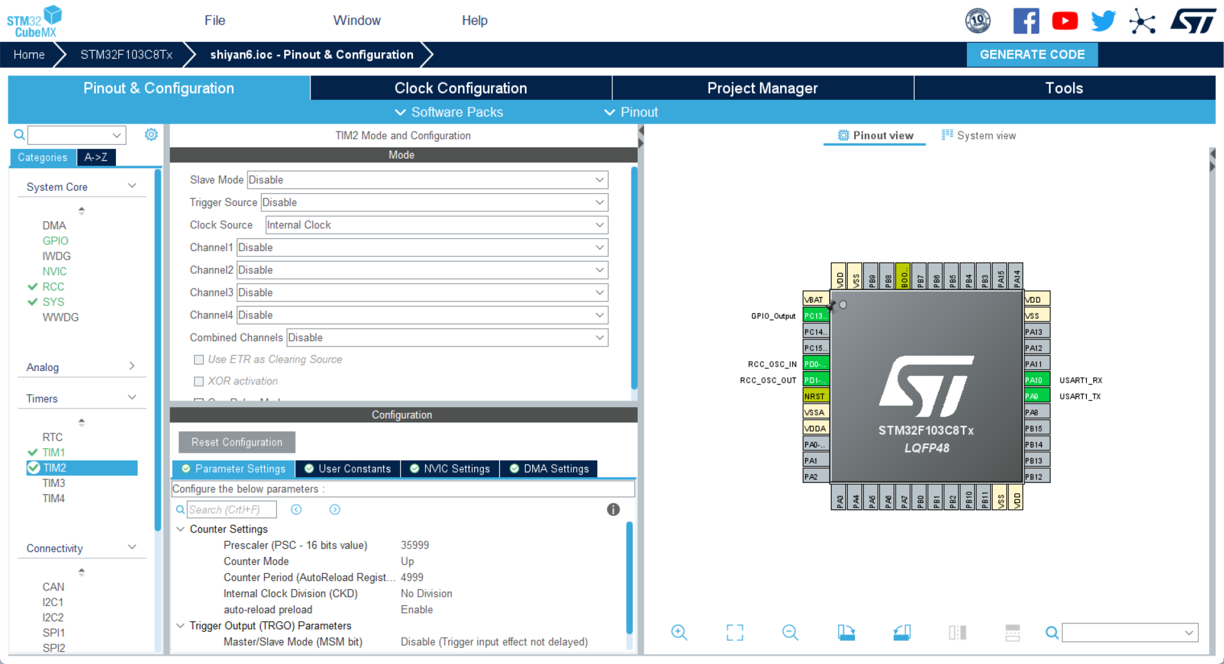
Task: Switch to Tools tab
Action: tap(1064, 88)
